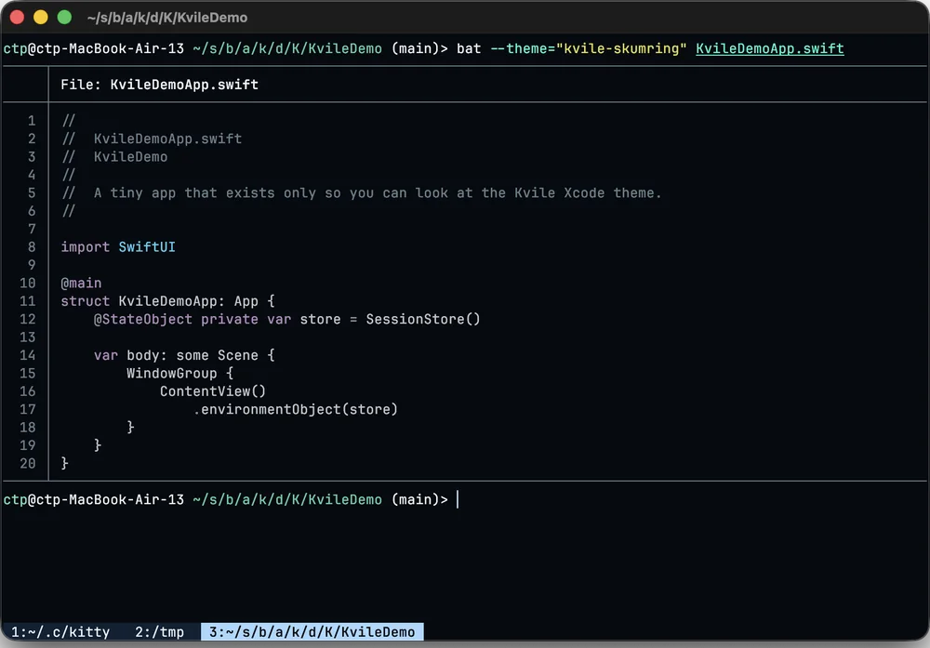Click the 'var body: some Scene {' line
The height and width of the screenshot is (648, 930).
[184, 356]
